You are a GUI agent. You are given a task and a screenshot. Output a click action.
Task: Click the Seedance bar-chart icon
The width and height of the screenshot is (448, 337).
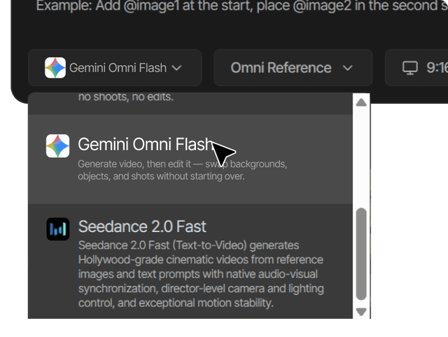tap(57, 229)
